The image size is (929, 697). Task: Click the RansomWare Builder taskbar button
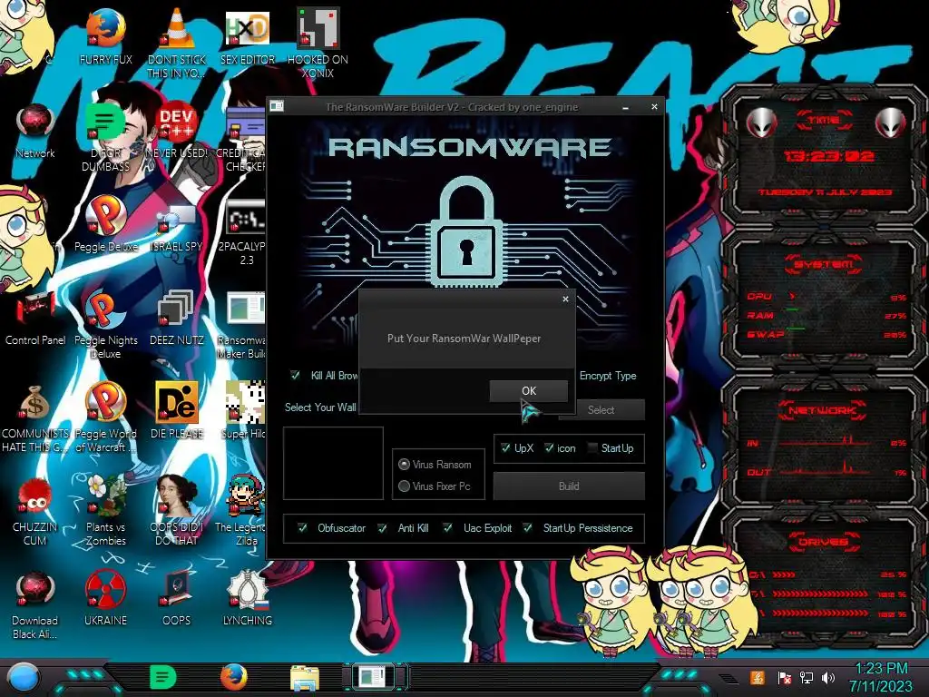[375, 677]
